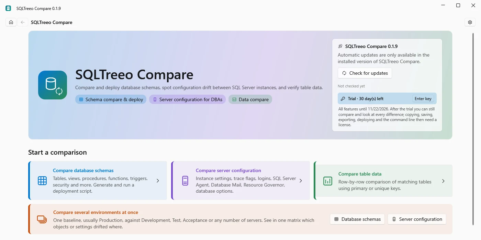Click the table icon in Schema compare chip
Image resolution: width=481 pixels, height=240 pixels.
click(x=81, y=99)
